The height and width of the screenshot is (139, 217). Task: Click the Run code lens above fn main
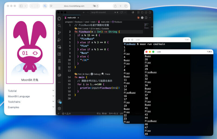(86, 74)
